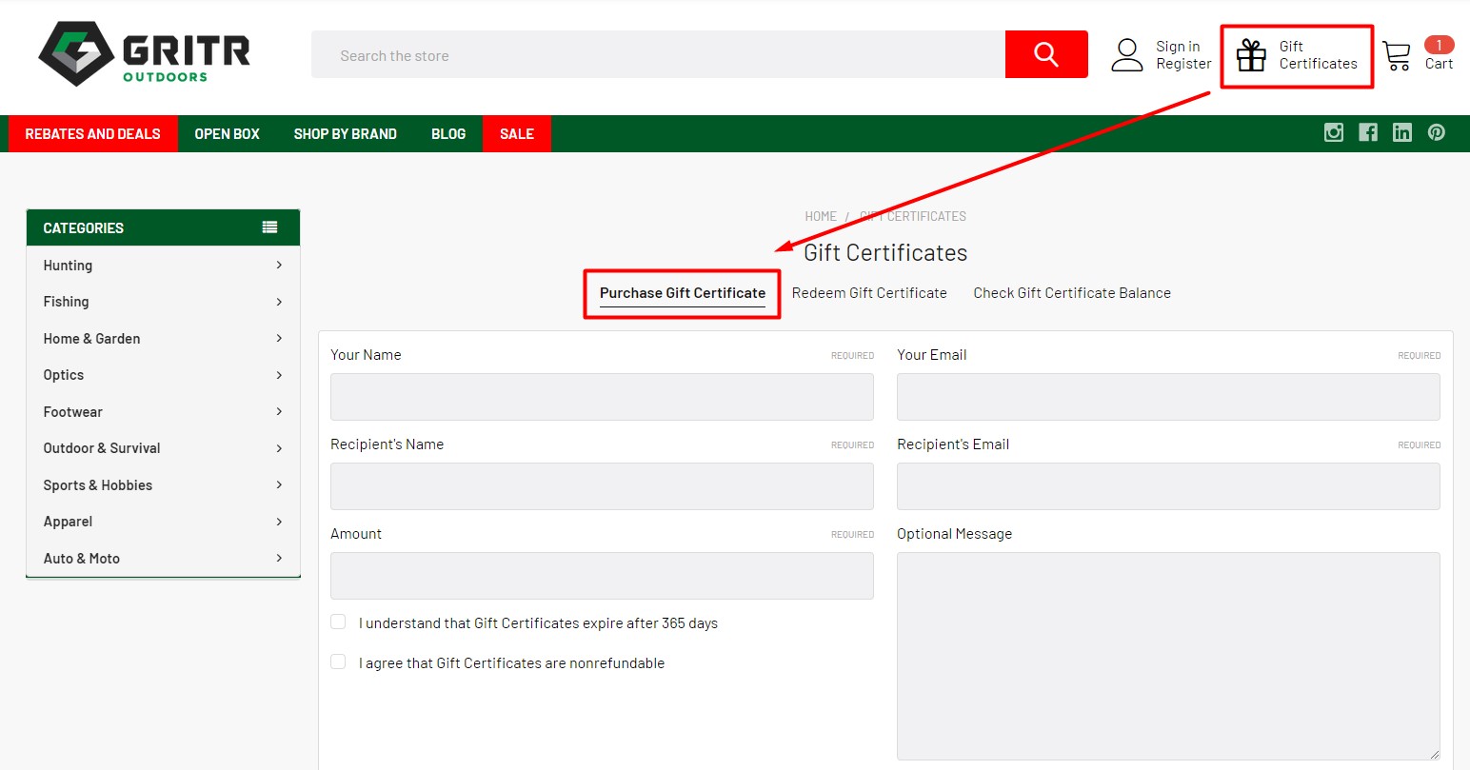Open the shopping cart icon
Viewport: 1470px width, 770px height.
[1396, 55]
